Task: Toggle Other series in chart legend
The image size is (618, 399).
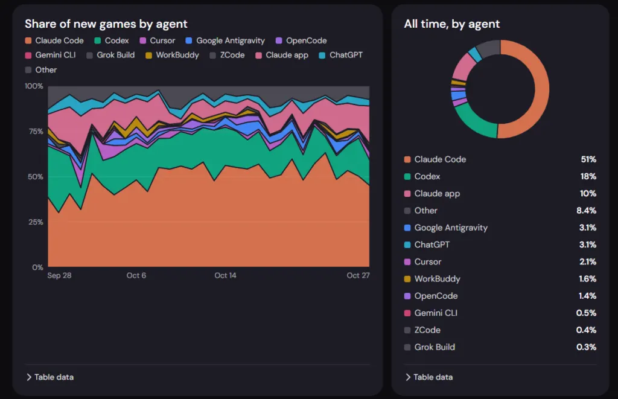Action: click(41, 70)
